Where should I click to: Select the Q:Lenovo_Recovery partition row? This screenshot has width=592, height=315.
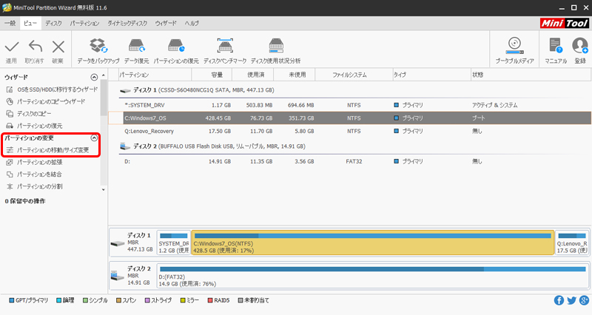349,132
